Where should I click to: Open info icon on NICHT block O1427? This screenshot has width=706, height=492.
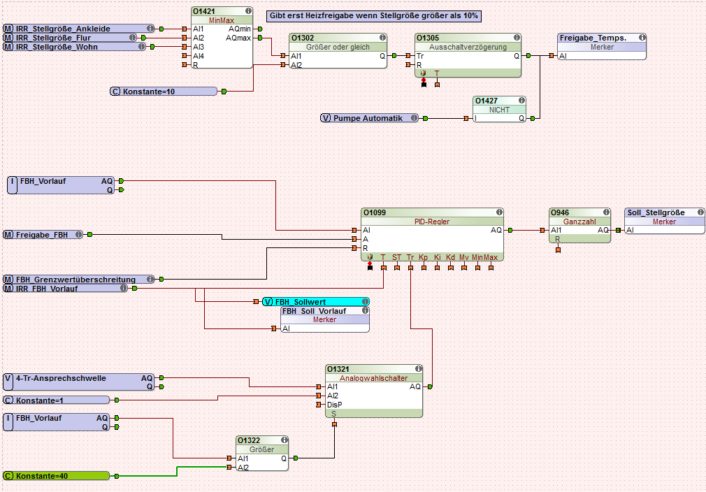coord(521,101)
